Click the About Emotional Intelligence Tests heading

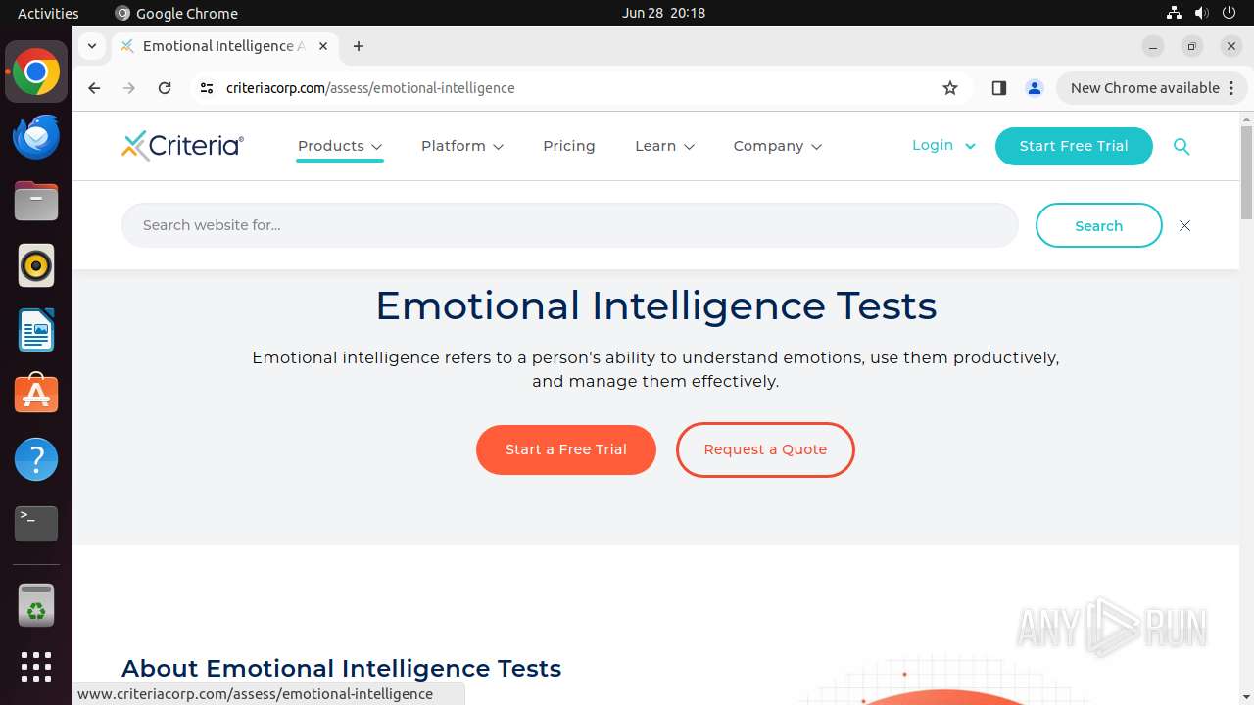[x=341, y=668]
